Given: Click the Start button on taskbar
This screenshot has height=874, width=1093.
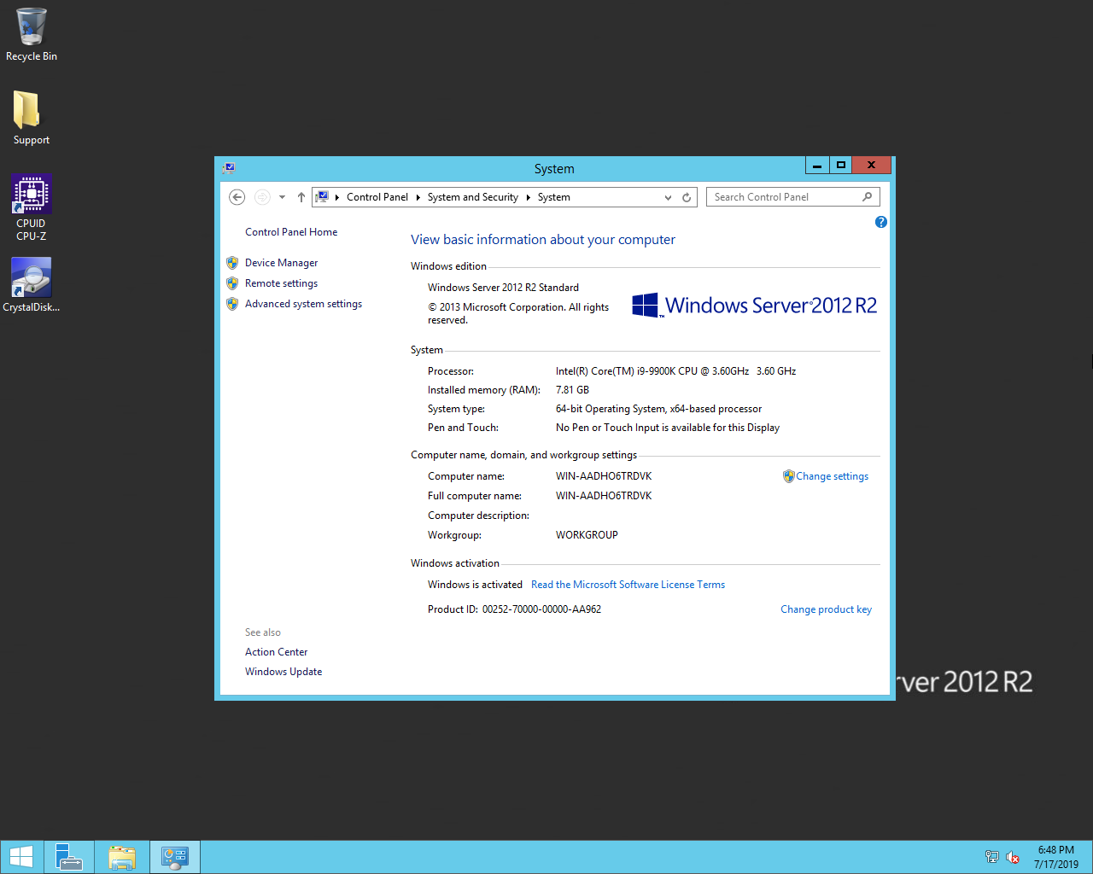Looking at the screenshot, I should pos(21,857).
